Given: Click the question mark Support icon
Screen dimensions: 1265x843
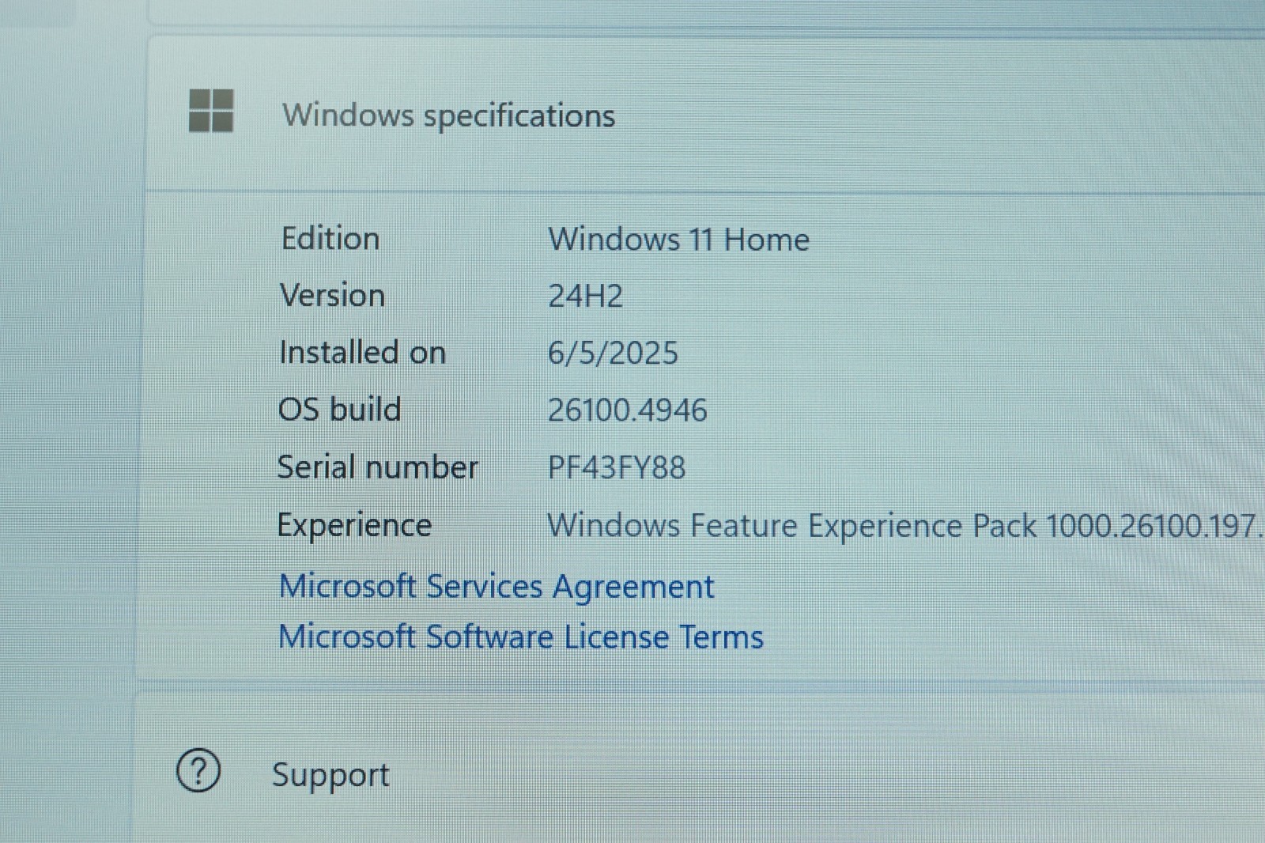Looking at the screenshot, I should click(x=198, y=770).
